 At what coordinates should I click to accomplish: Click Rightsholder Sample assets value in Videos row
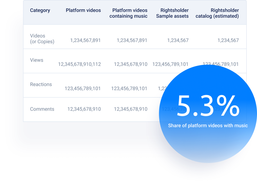(x=178, y=40)
